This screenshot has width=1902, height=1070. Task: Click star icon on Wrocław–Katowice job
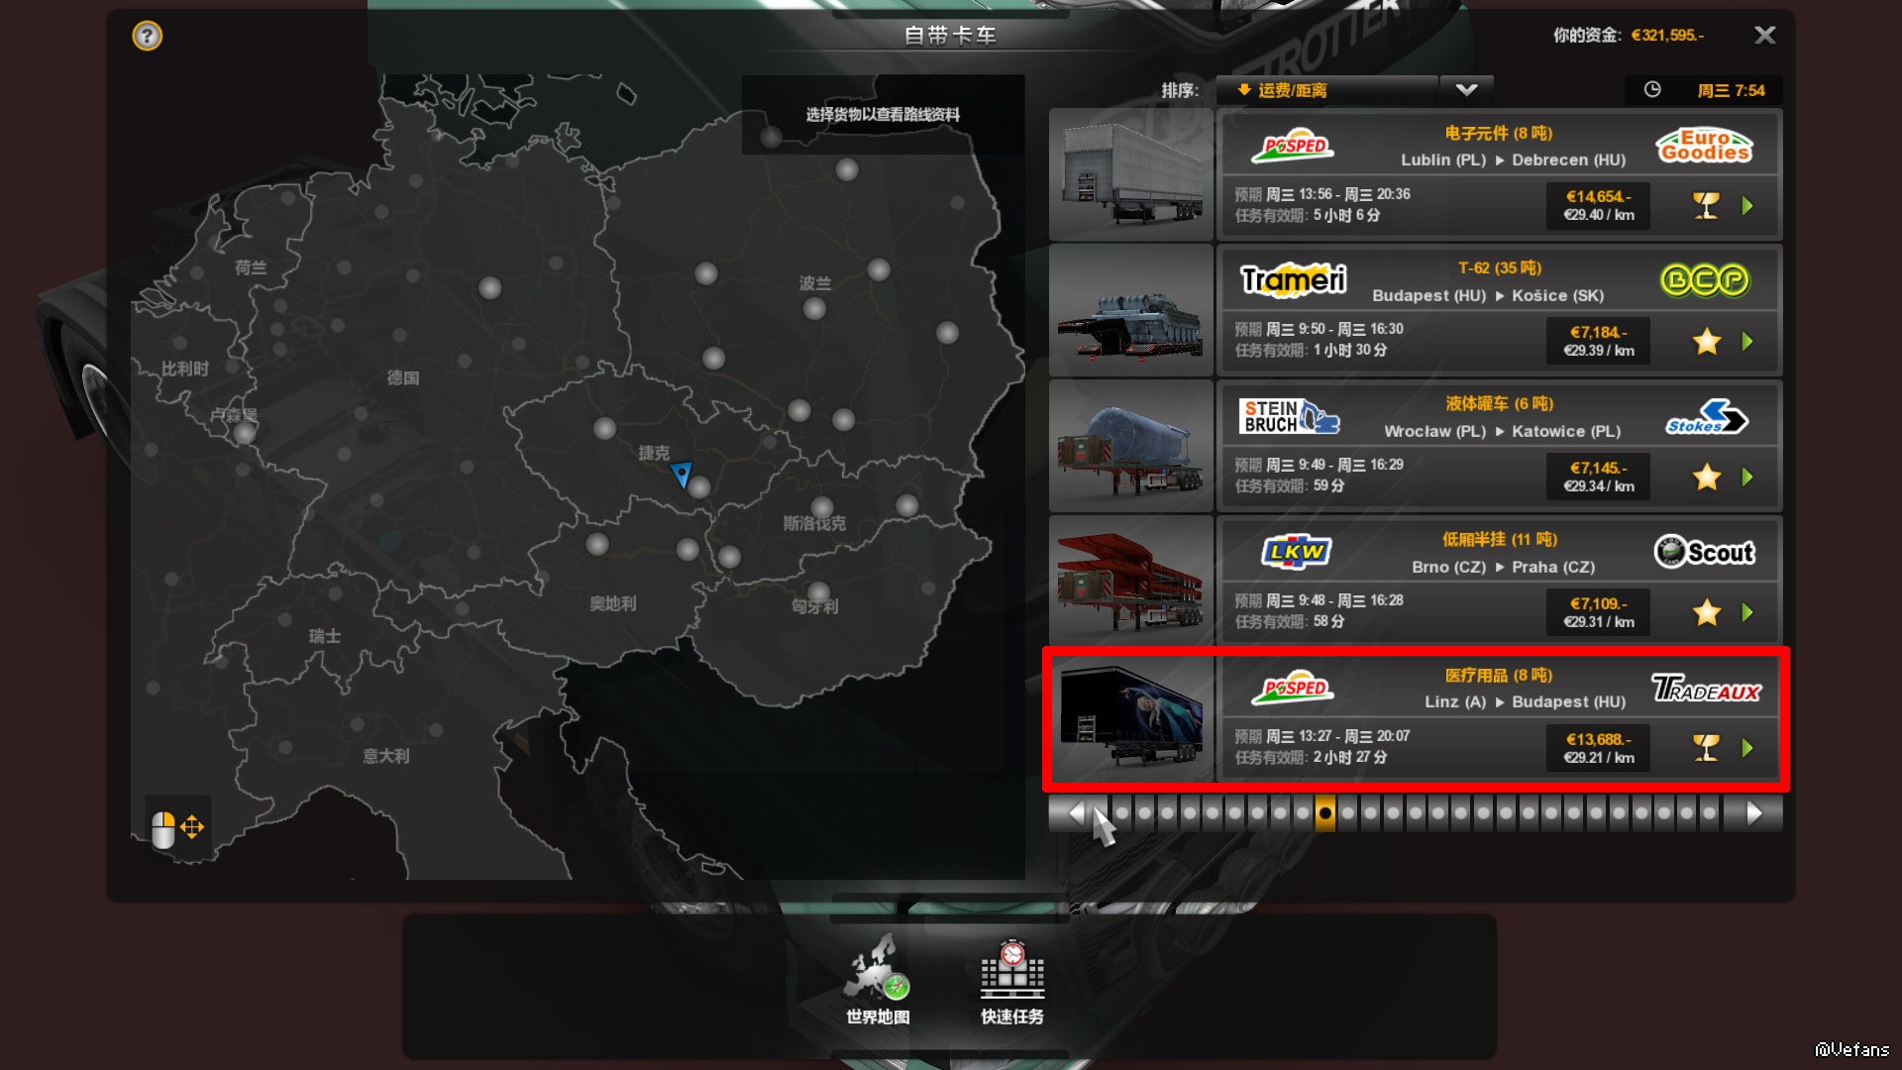1706,478
